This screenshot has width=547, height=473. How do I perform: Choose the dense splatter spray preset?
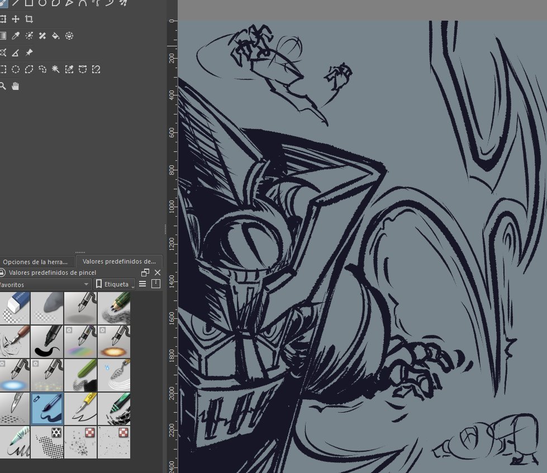click(80, 442)
